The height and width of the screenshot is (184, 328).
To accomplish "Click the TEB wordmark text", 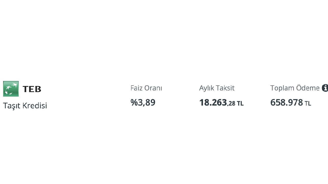I will (32, 89).
